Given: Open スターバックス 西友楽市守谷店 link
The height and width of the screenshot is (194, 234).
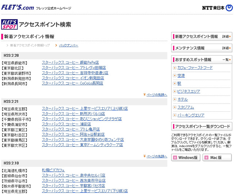Looking at the screenshot, I should click(x=74, y=180).
